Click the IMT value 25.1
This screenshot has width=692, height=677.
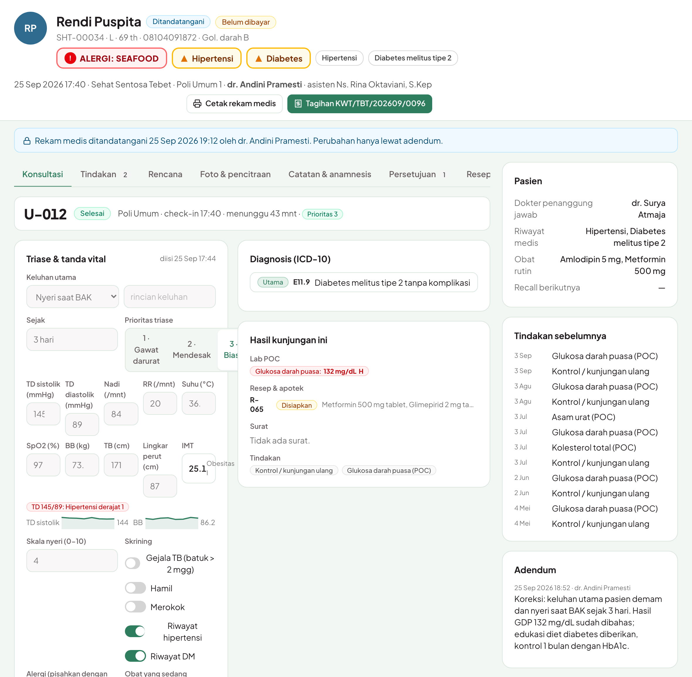(198, 469)
